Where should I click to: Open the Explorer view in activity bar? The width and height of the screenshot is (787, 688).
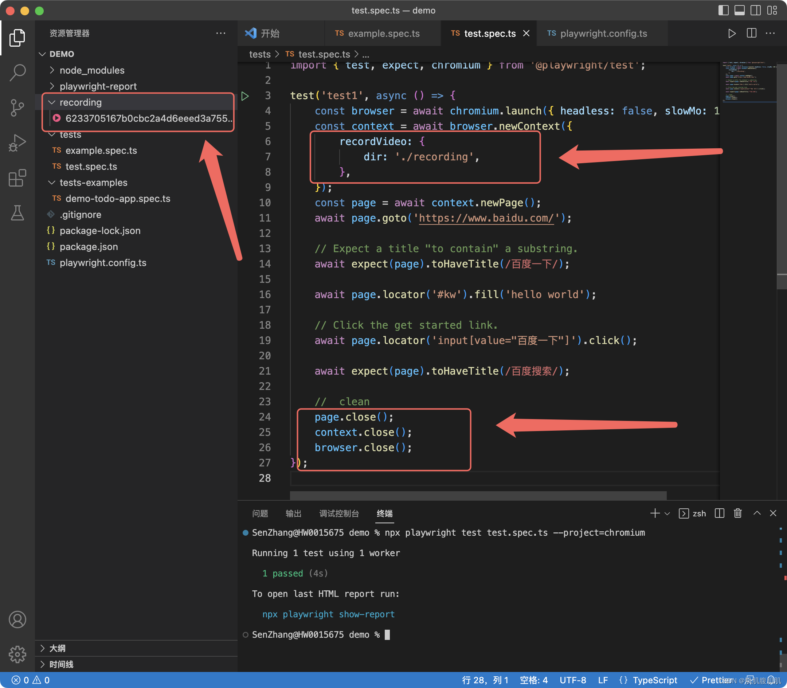coord(17,38)
